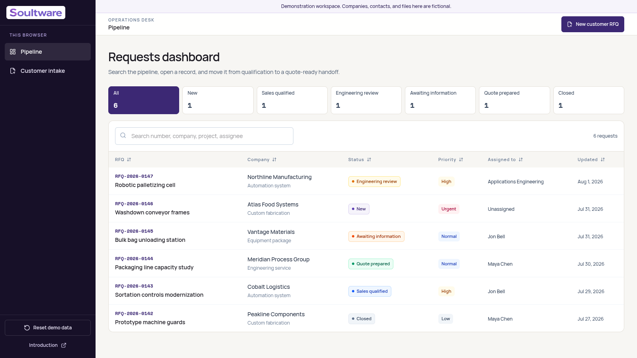This screenshot has width=637, height=358.
Task: Click the New customer RFQ button
Action: point(593,24)
